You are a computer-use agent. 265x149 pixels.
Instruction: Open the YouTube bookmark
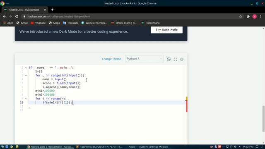38,23
